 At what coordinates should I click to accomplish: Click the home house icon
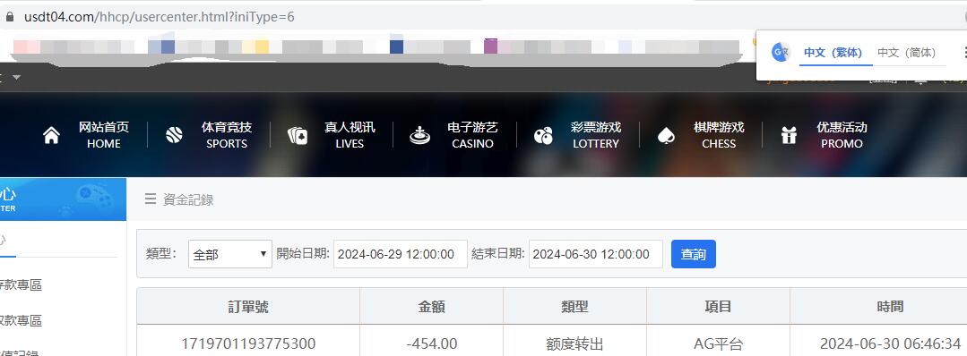point(52,135)
